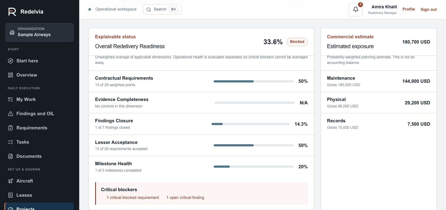Click the 180,700 USD exposure total
The image size is (446, 210).
point(416,42)
